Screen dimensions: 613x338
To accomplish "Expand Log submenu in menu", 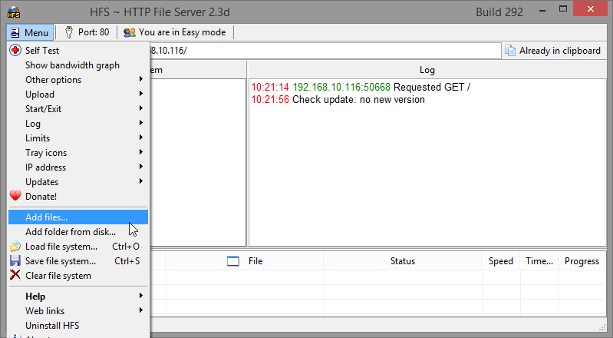I will point(78,124).
